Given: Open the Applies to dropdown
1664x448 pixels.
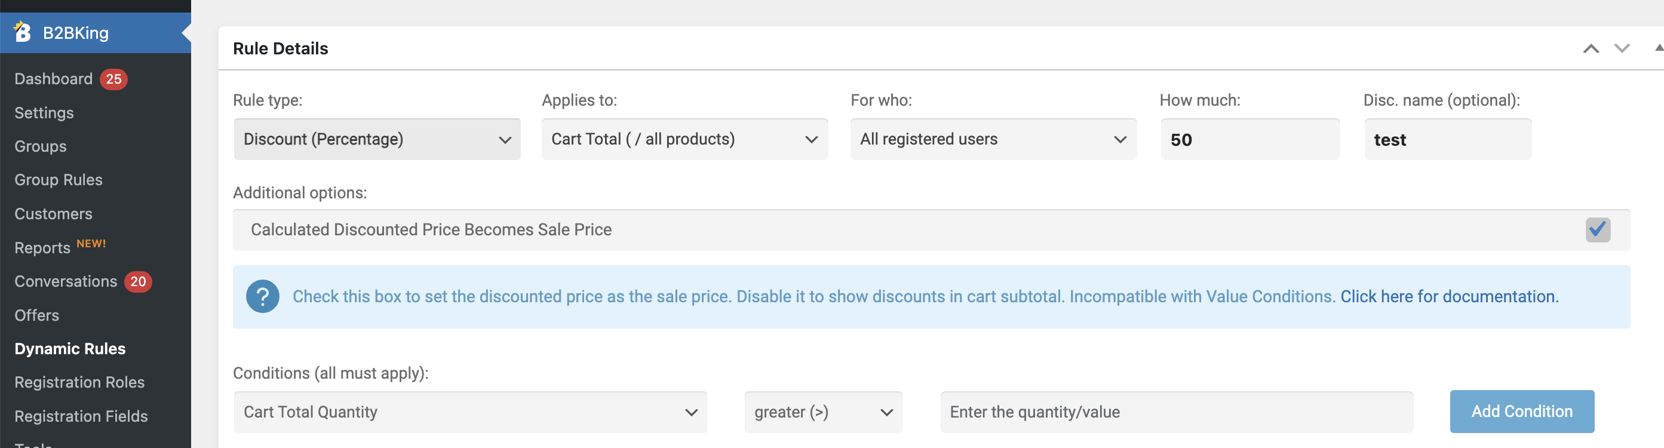Looking at the screenshot, I should [x=684, y=139].
